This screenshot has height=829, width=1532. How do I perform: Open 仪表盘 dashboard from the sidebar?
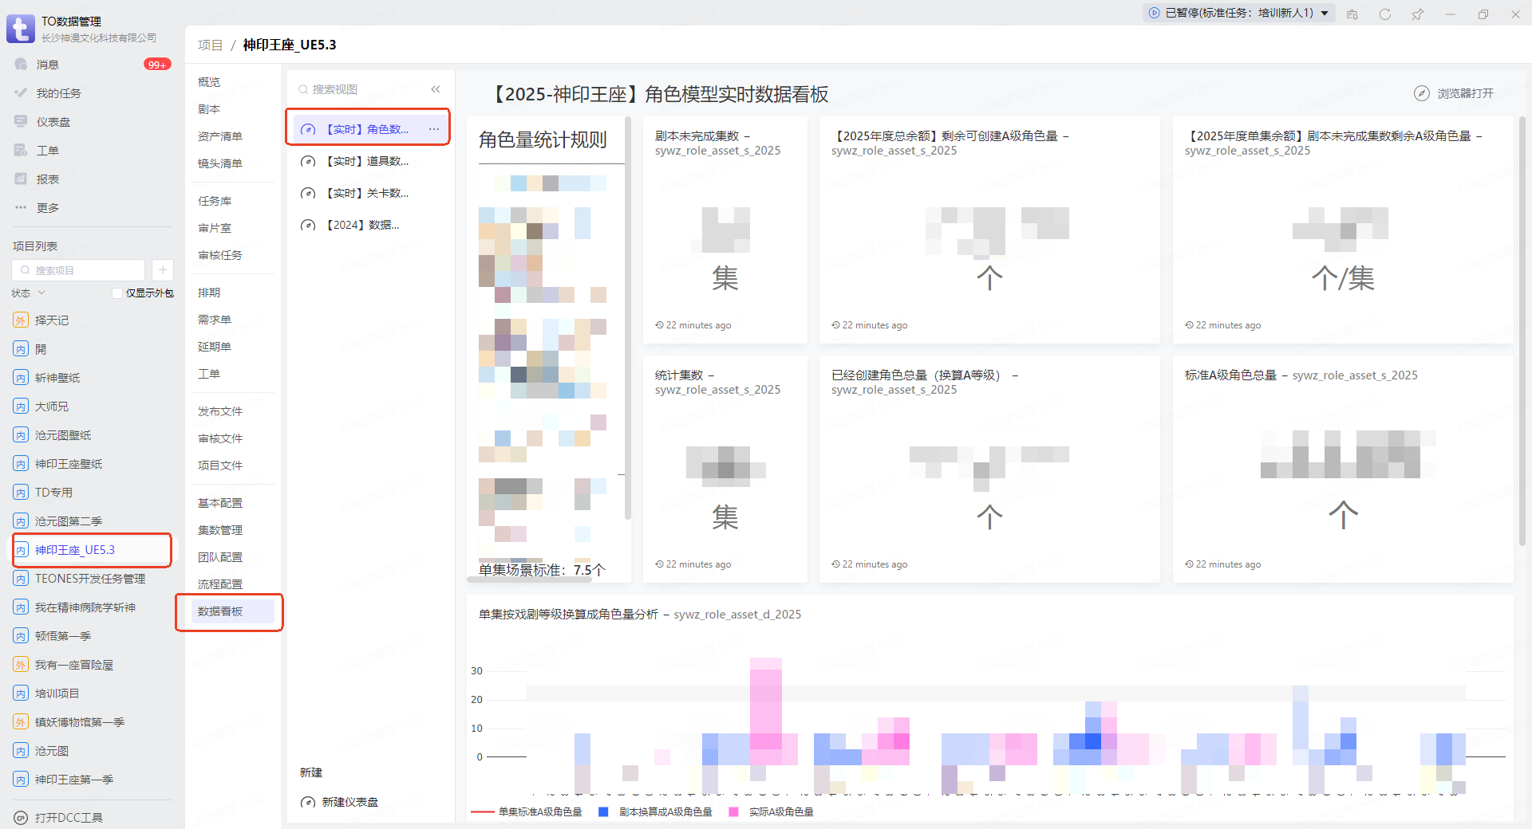coord(53,122)
